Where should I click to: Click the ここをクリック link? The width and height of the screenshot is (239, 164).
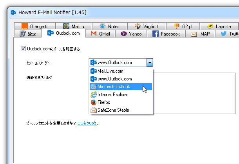pos(87,123)
